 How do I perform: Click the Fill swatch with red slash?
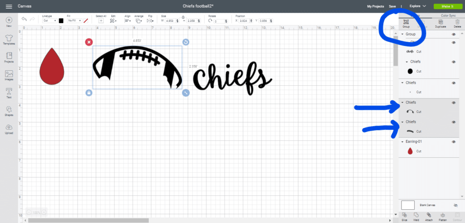[x=86, y=21]
